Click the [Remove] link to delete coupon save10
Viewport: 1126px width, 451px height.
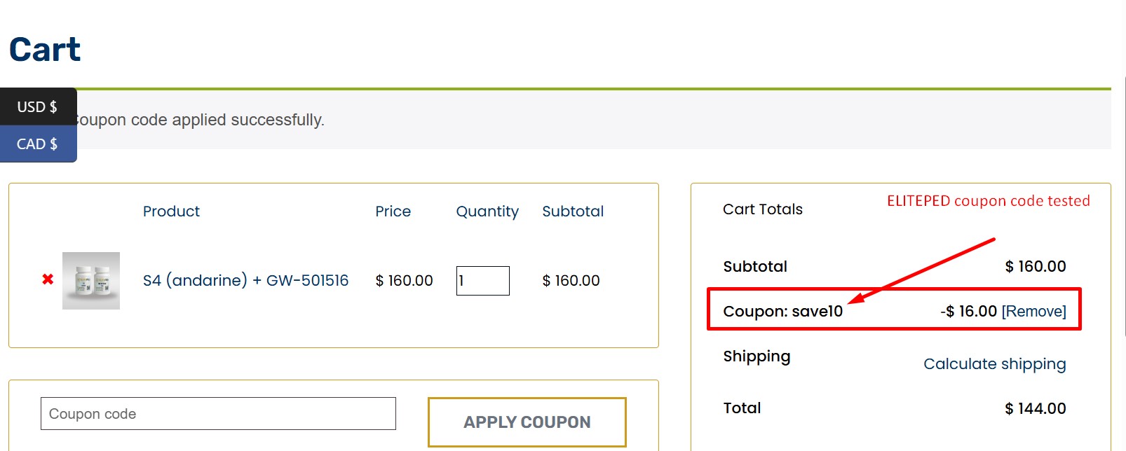point(1033,311)
